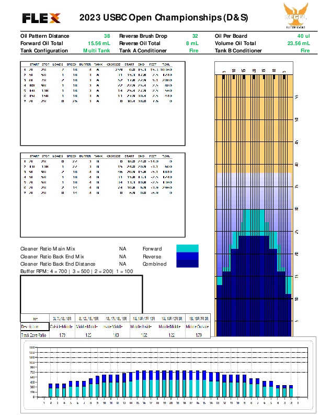The image size is (320, 415).
Task: Click the 'Forward' legend label
Action: [152, 249]
